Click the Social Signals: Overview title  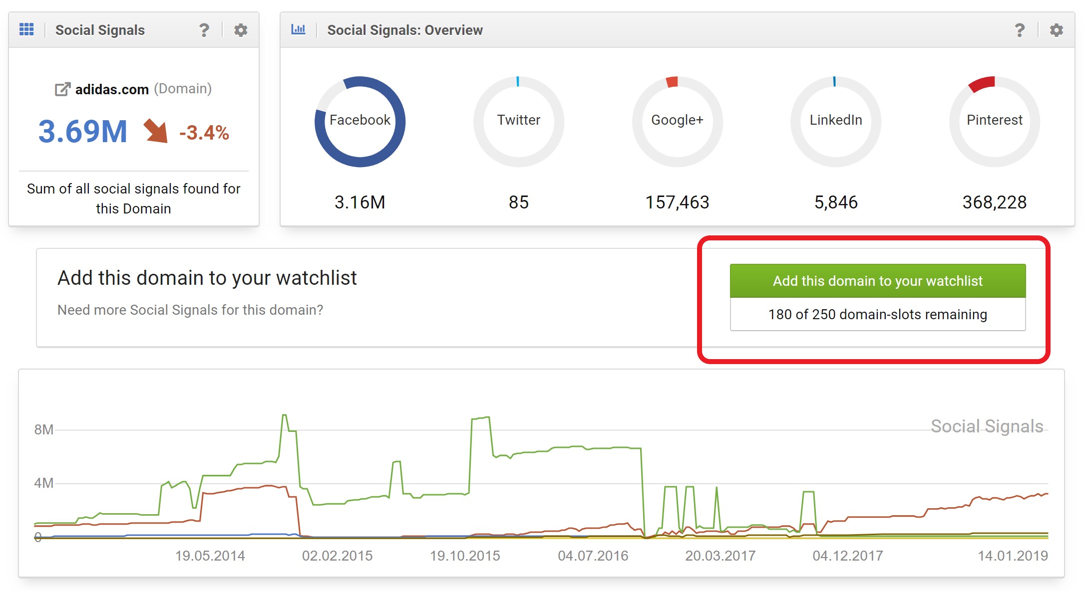click(405, 30)
